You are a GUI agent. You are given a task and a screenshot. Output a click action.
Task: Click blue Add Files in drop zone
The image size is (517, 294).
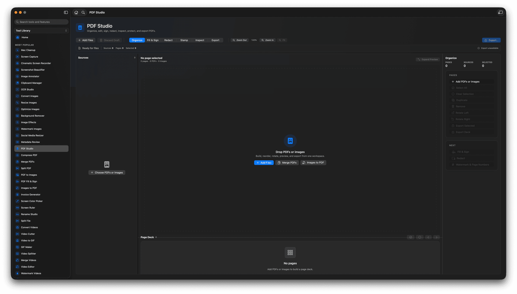pyautogui.click(x=264, y=163)
